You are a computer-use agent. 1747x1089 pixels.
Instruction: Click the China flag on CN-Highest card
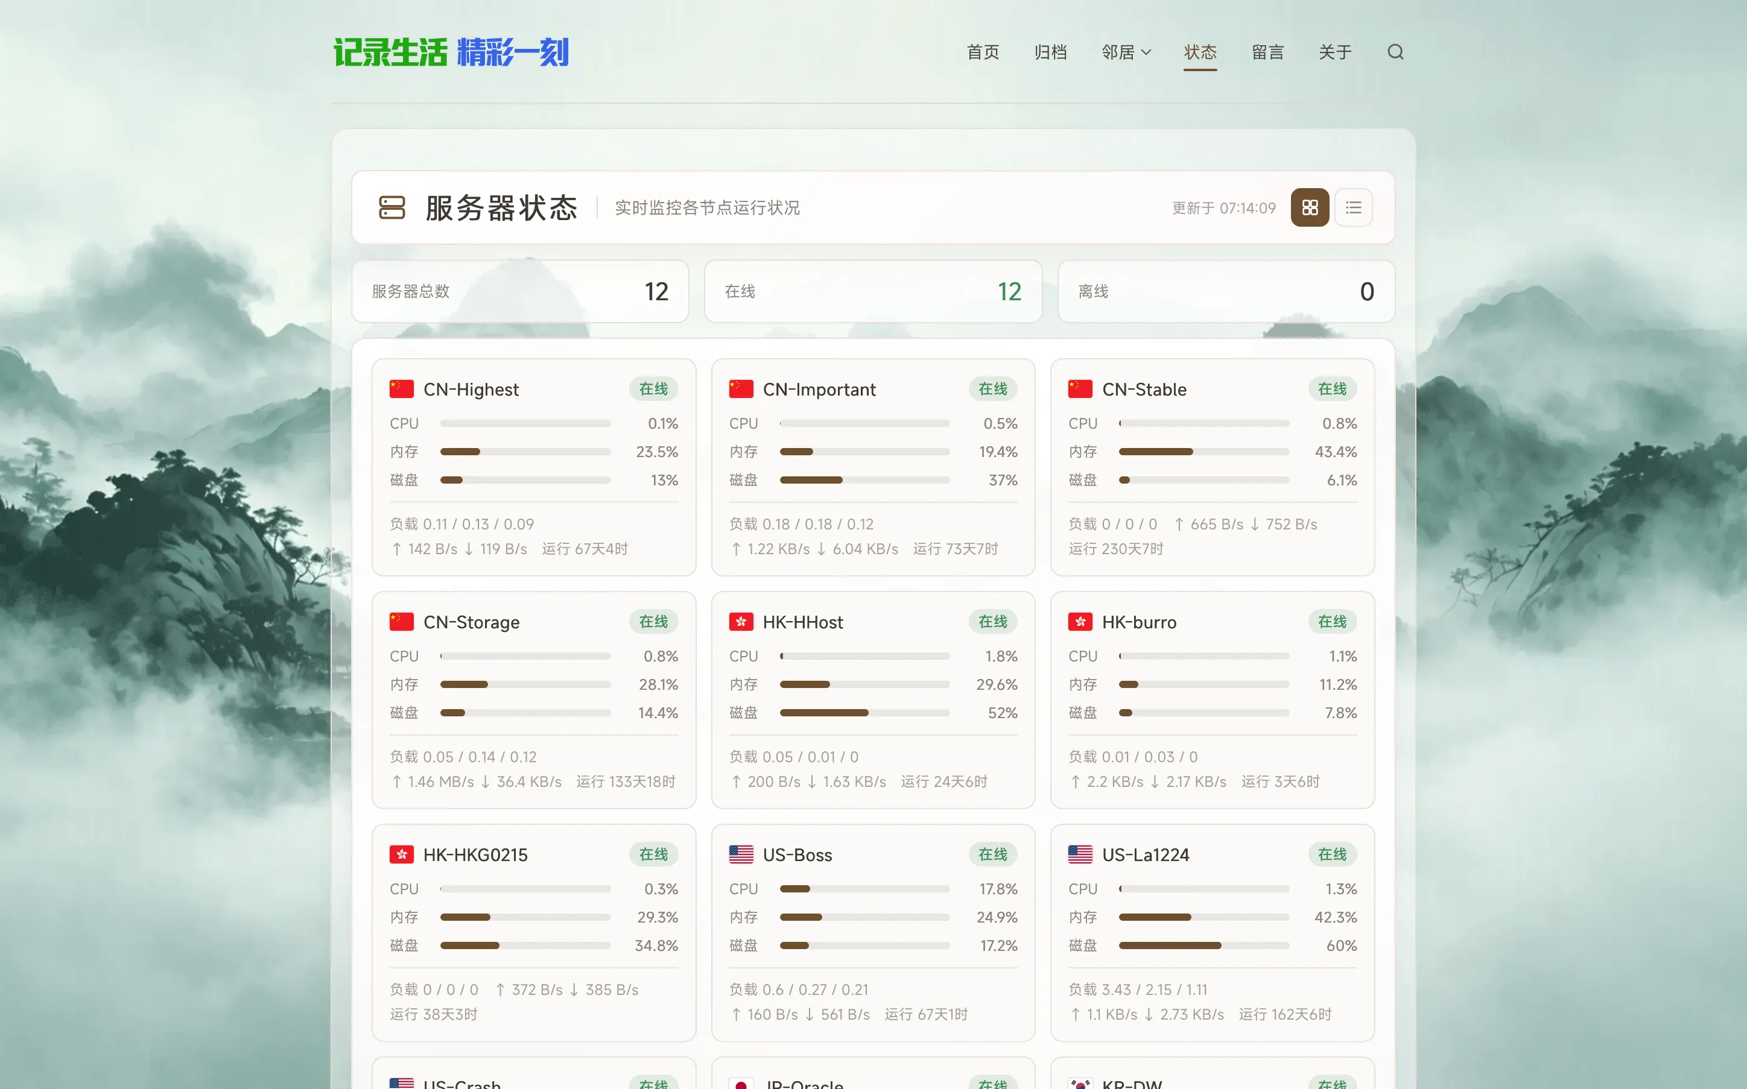(401, 389)
